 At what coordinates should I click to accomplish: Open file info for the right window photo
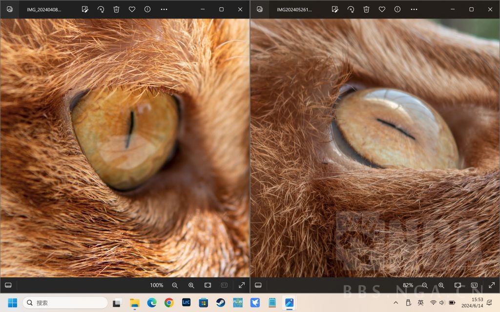coord(397,9)
